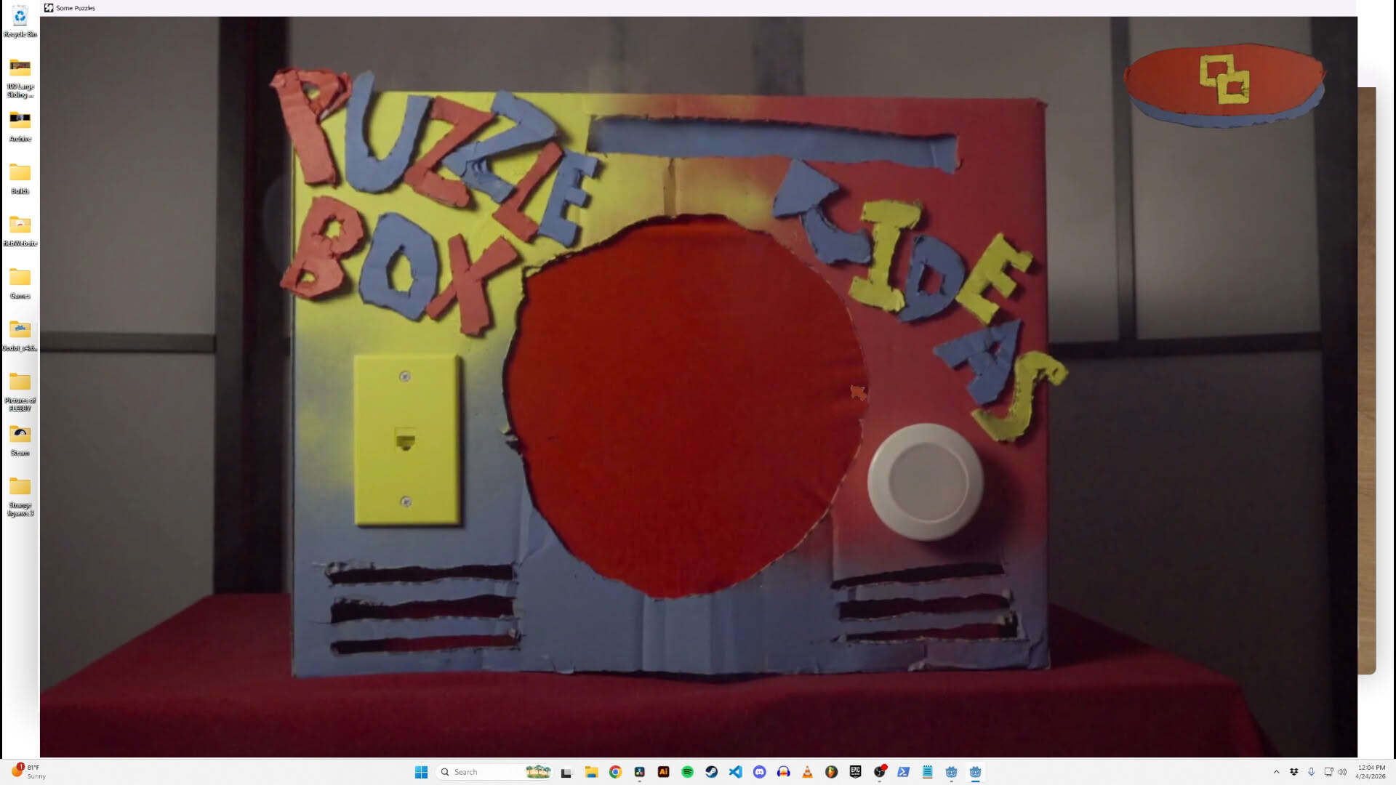Open Adobe Illustrator from the taskbar

(x=663, y=772)
